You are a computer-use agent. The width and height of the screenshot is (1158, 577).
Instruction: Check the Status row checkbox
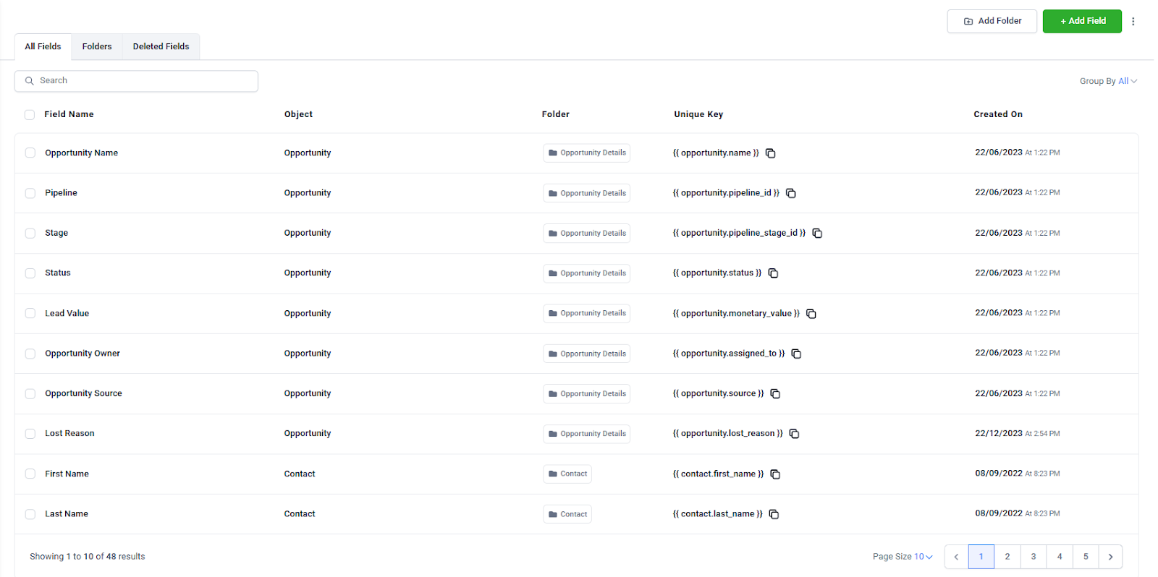30,273
